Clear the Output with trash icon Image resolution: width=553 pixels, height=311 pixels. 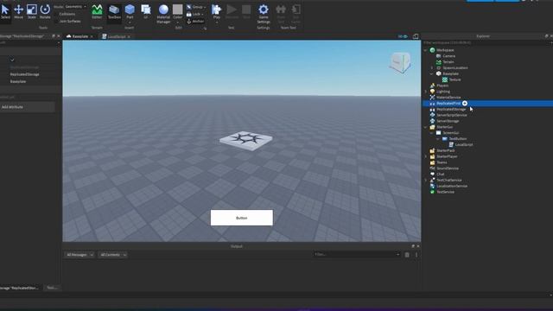(x=407, y=255)
